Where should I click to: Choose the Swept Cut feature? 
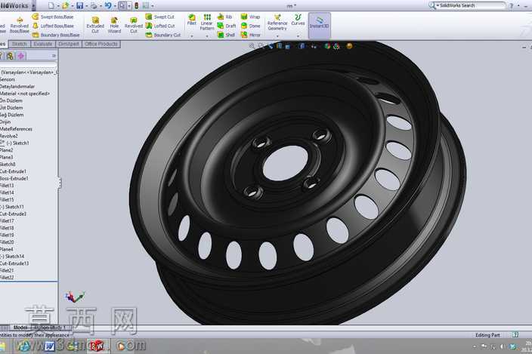click(159, 17)
